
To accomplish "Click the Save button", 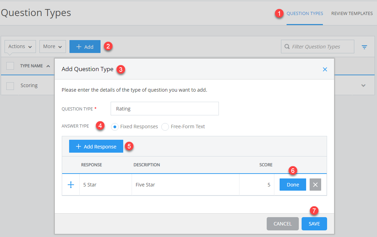I will tap(314, 224).
